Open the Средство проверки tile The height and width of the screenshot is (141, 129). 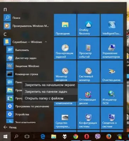(65, 118)
